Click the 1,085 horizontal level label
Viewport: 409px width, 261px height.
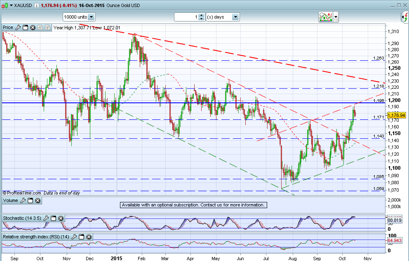click(x=378, y=177)
